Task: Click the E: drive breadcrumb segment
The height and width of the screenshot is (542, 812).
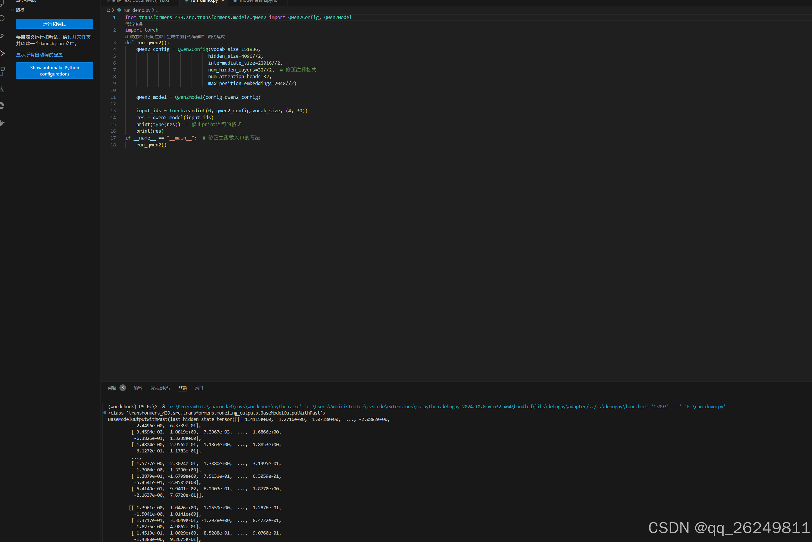Action: point(108,10)
